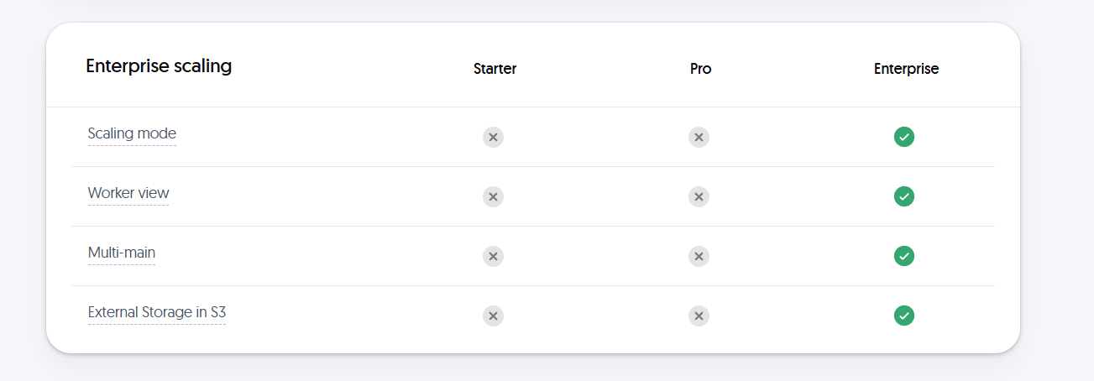Click the Starter X icon for Worker view
The width and height of the screenshot is (1094, 381).
click(493, 196)
